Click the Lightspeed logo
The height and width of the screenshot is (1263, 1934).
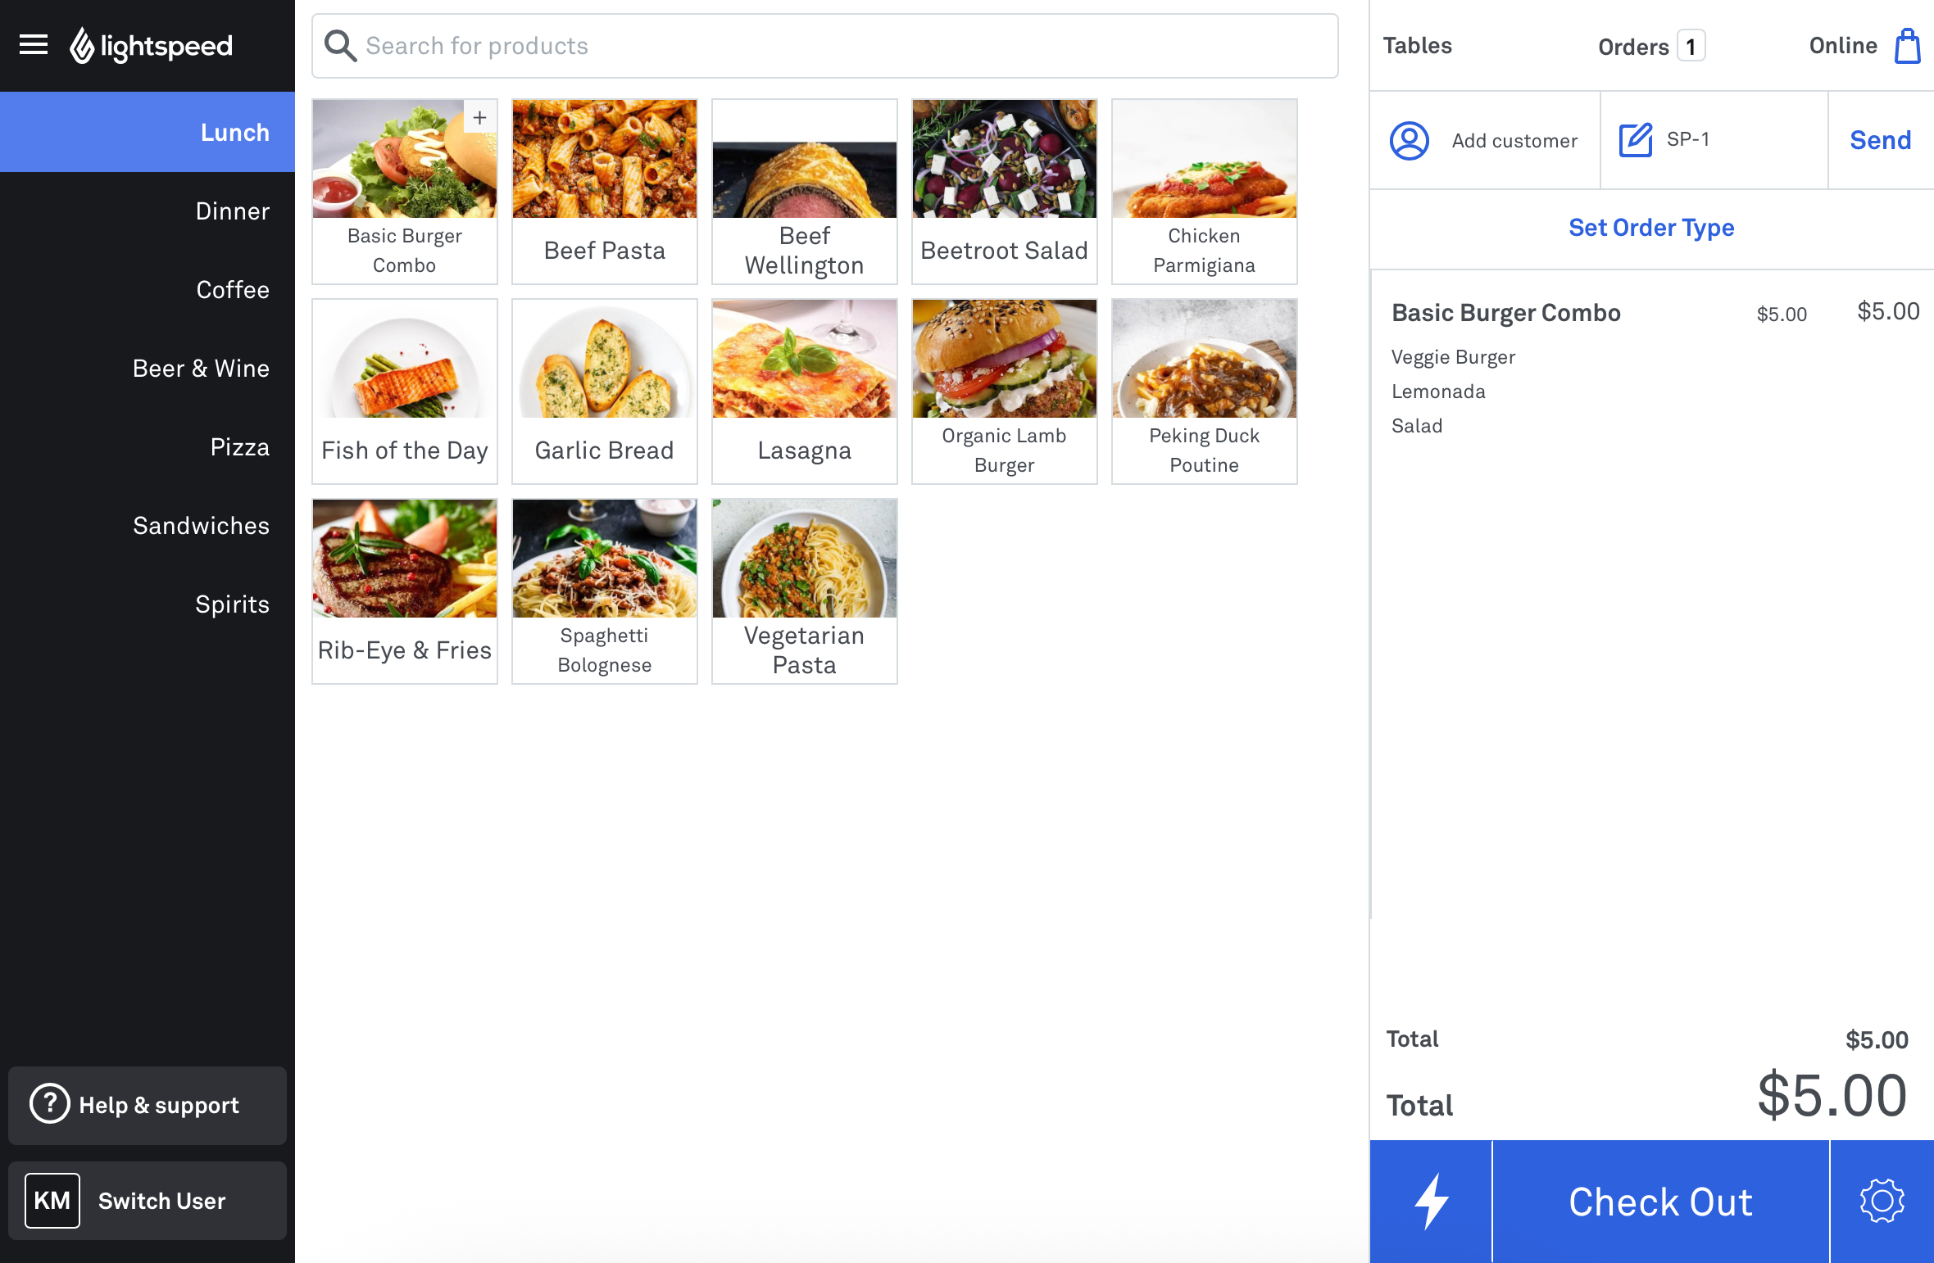click(x=151, y=46)
